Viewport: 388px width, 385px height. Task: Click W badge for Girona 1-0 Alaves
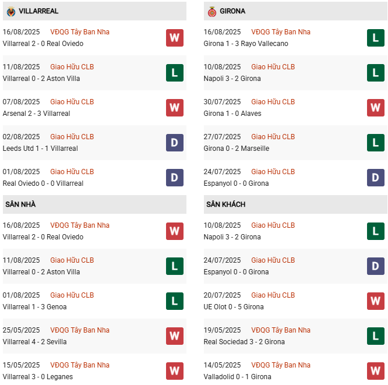[x=375, y=108]
